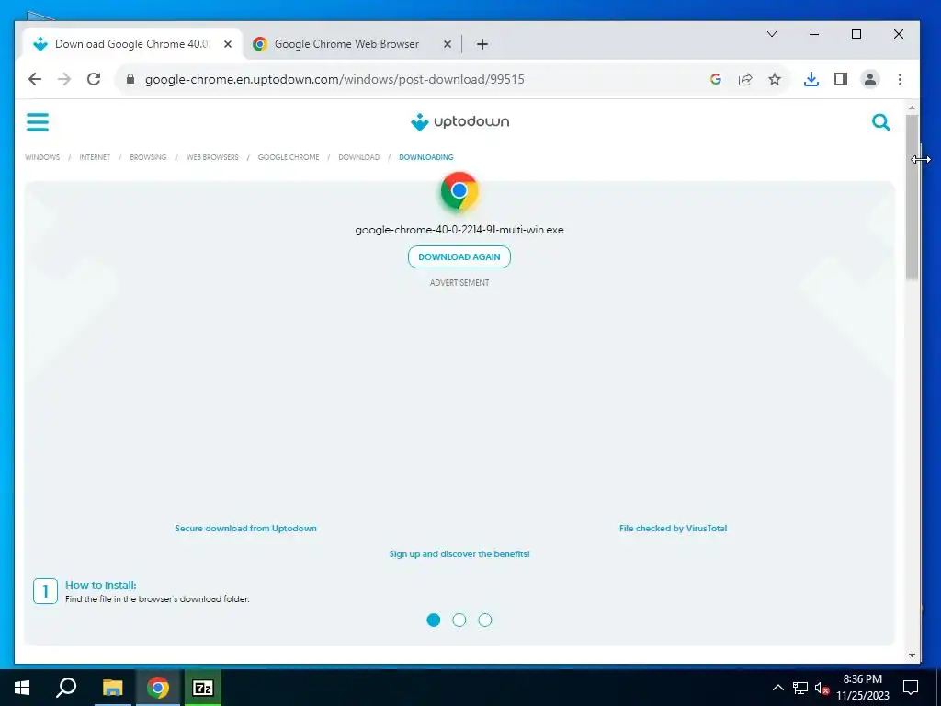Reload the page with the refresh icon
941x706 pixels.
[x=94, y=79]
